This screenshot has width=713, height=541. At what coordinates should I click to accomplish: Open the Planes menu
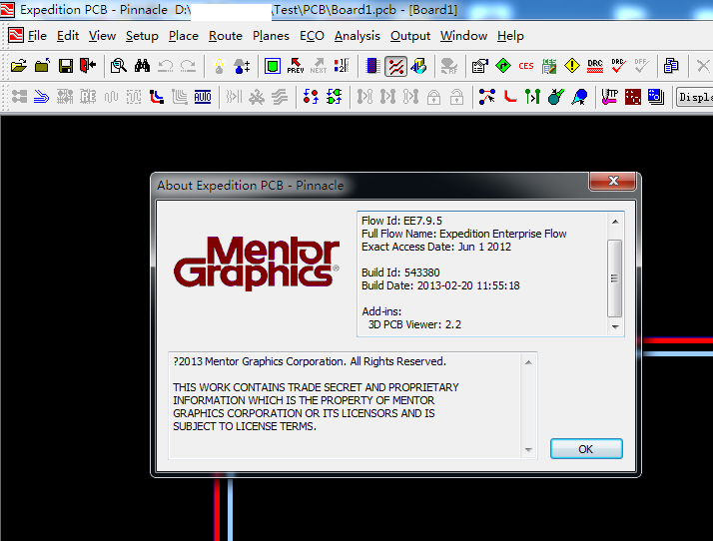[271, 36]
